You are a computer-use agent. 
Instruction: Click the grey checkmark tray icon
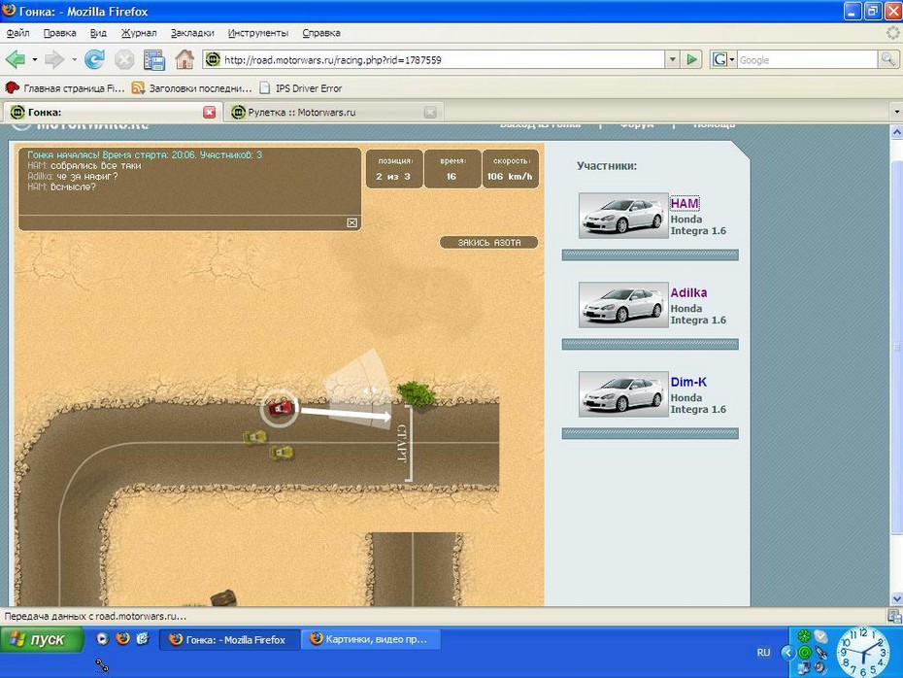coord(820,636)
